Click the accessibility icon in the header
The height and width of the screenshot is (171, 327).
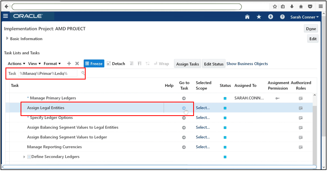[271, 17]
